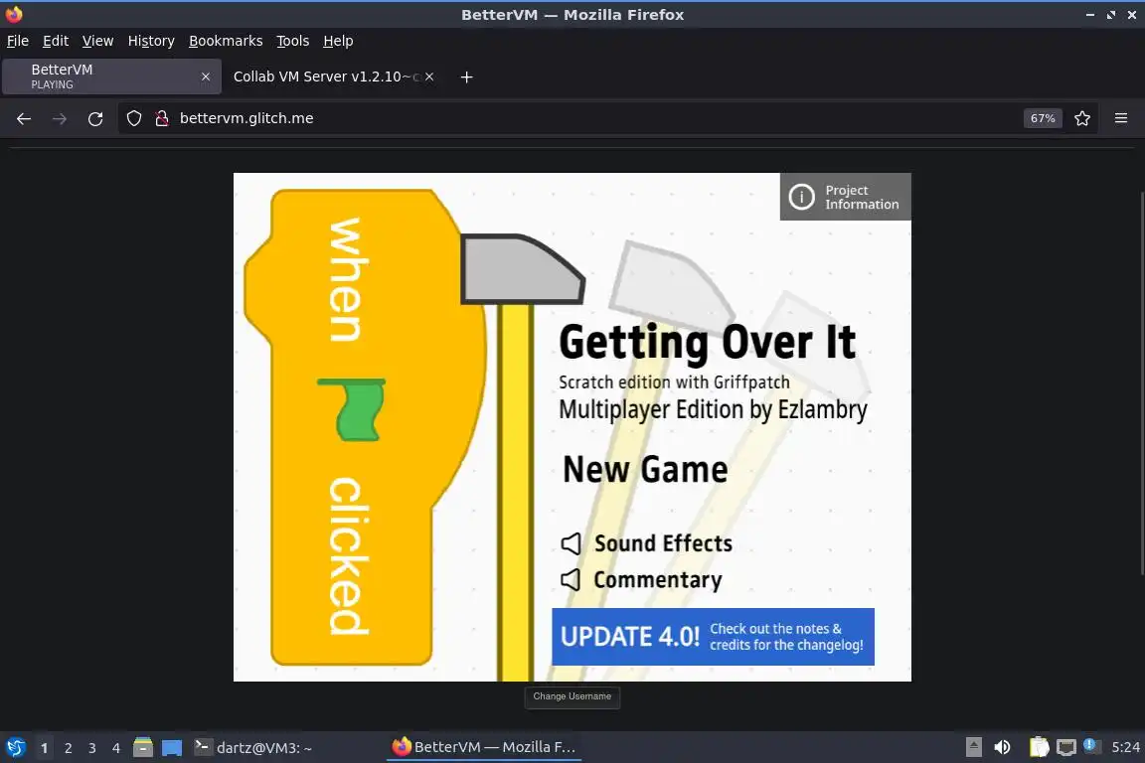Open the tracking protection shield icon

click(134, 118)
